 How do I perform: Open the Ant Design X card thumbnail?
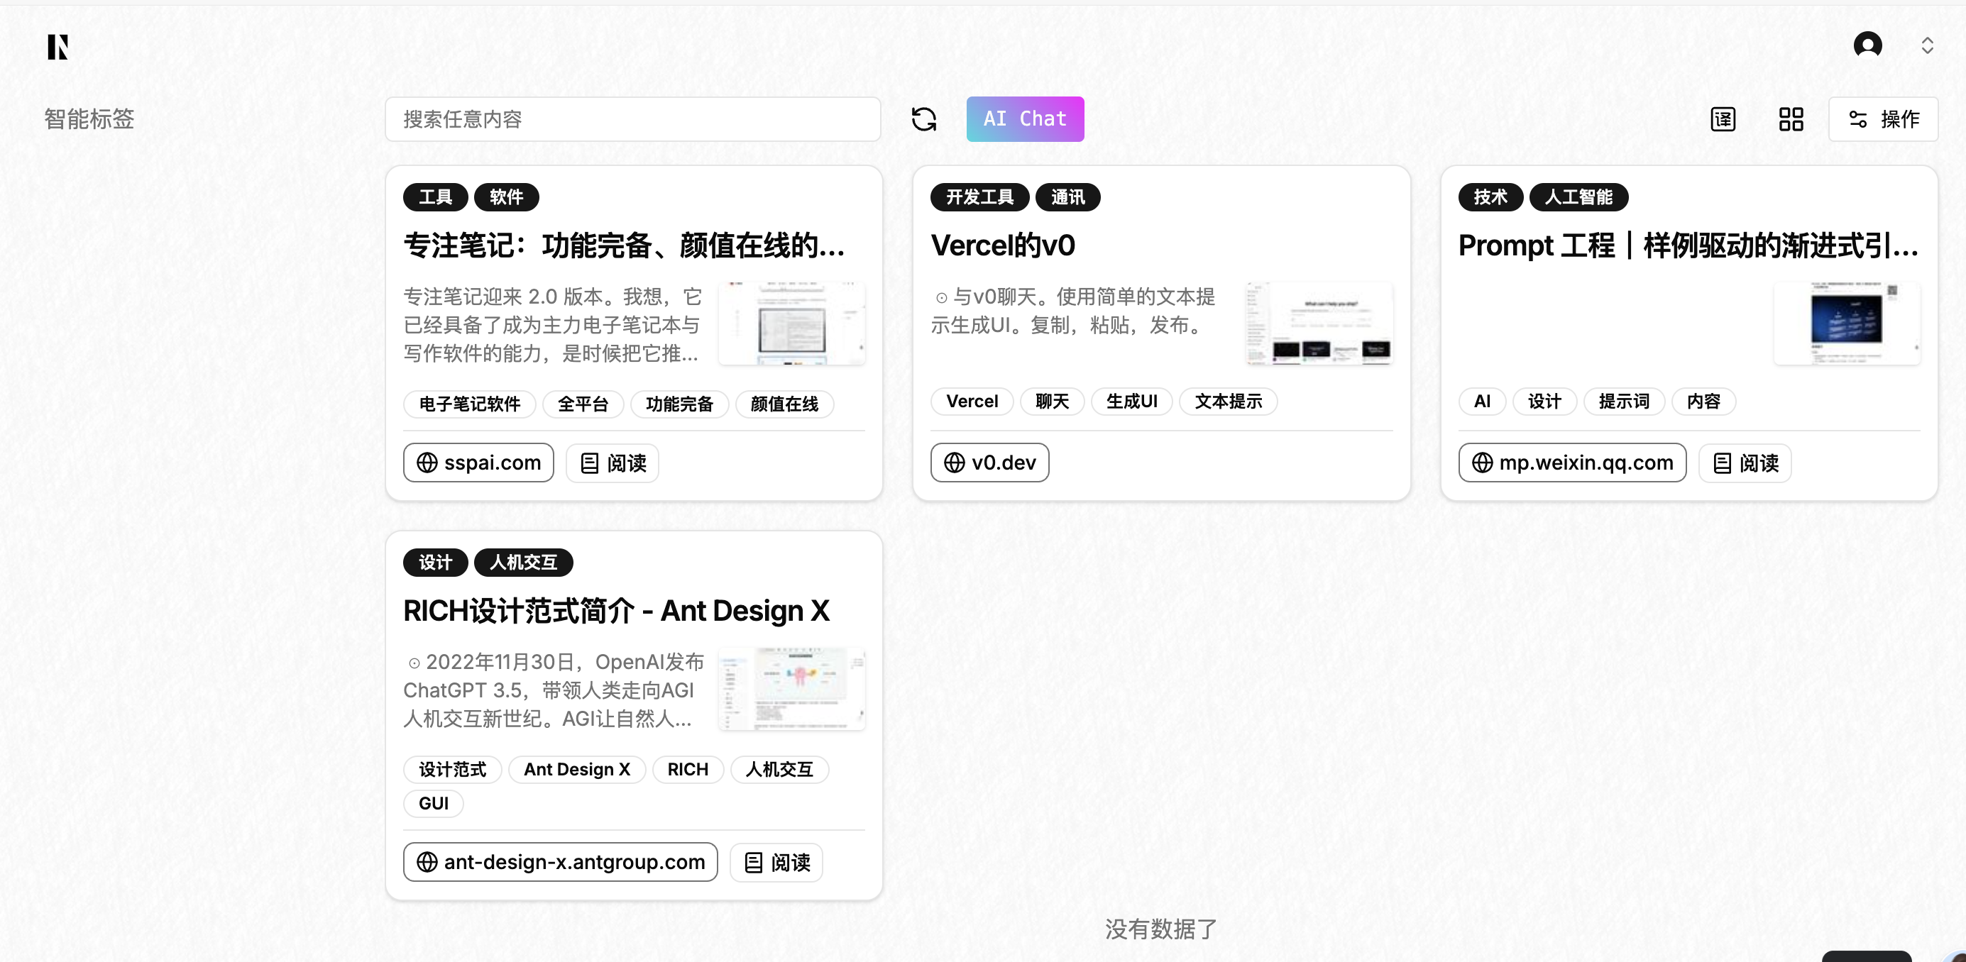791,689
